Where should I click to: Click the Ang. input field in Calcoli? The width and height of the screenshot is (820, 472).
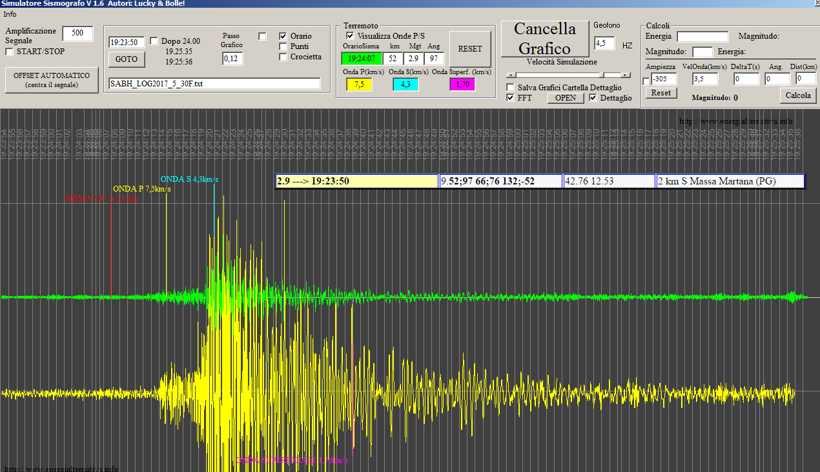777,79
